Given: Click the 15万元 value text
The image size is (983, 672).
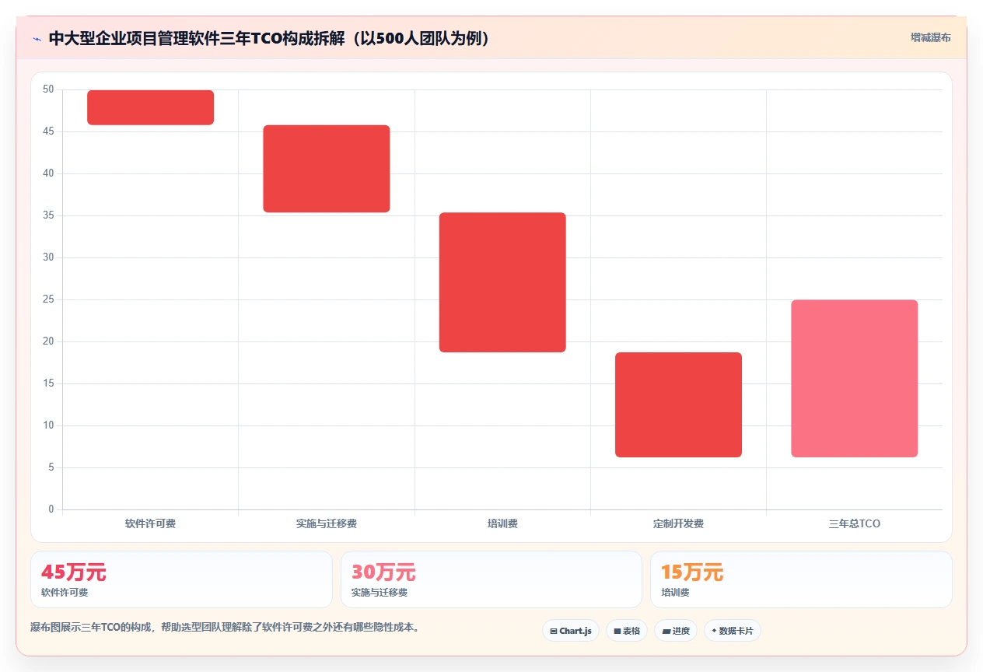Looking at the screenshot, I should (692, 572).
